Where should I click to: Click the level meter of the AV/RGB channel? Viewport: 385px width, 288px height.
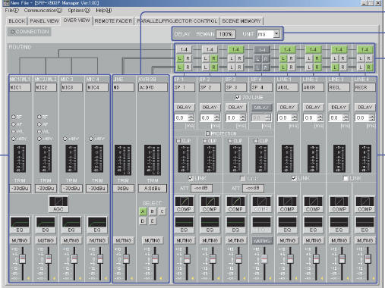pyautogui.click(x=153, y=160)
